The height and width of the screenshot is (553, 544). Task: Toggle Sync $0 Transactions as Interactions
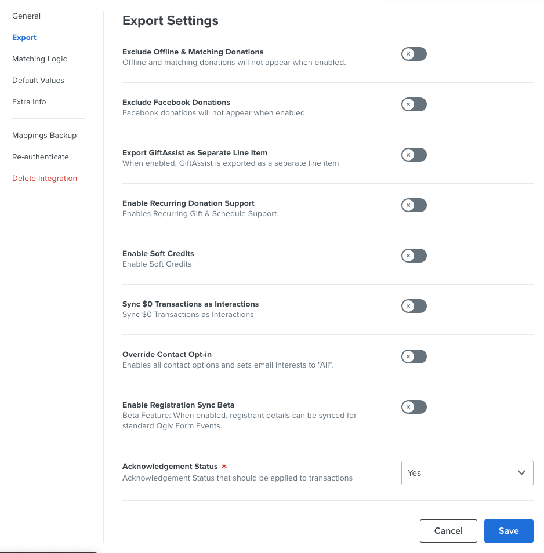point(414,306)
